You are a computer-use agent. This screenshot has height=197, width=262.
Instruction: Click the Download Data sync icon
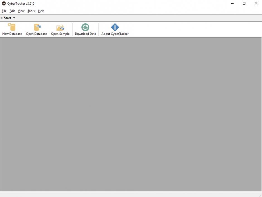pos(85,27)
